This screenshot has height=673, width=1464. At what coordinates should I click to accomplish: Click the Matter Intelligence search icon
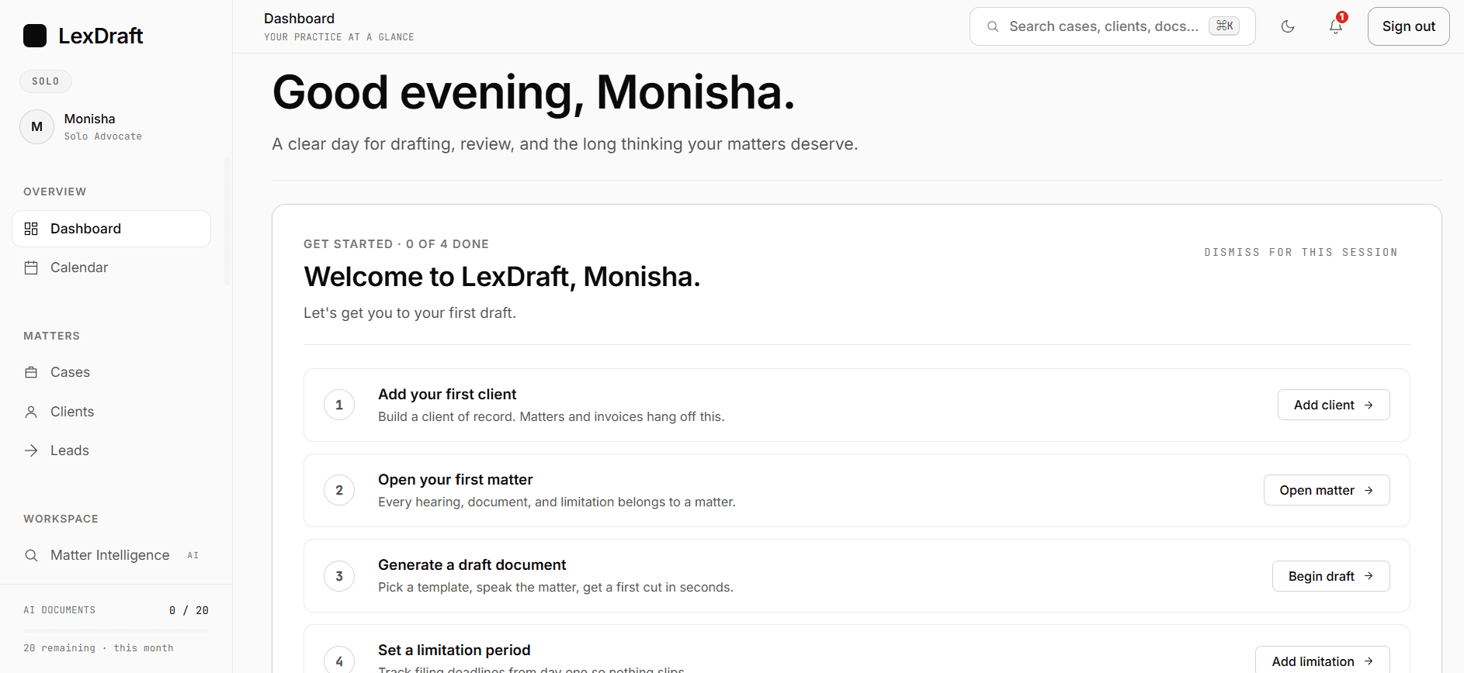(31, 555)
